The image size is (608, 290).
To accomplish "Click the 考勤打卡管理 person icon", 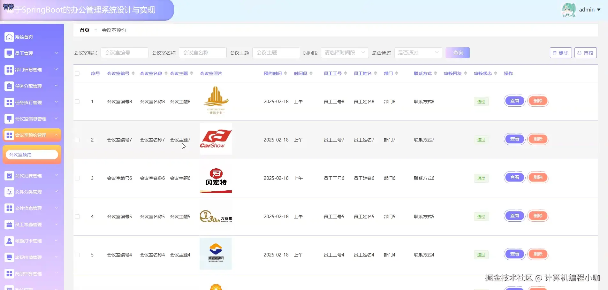I will [x=9, y=241].
